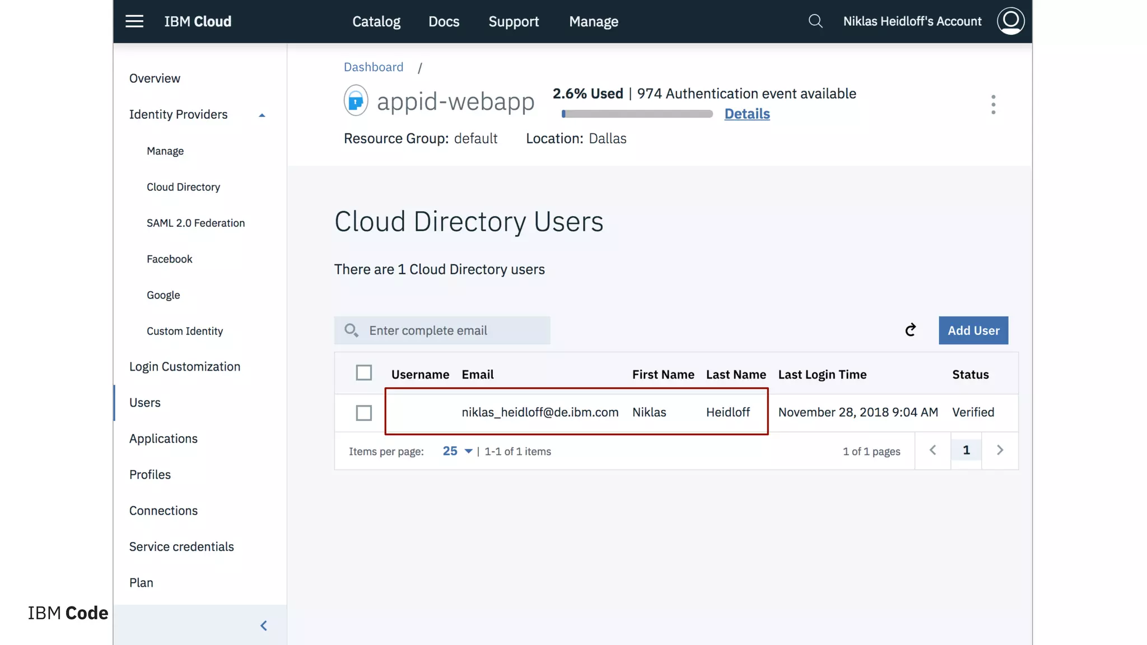1147x645 pixels.
Task: Open the Manage top navigation menu
Action: tap(594, 21)
